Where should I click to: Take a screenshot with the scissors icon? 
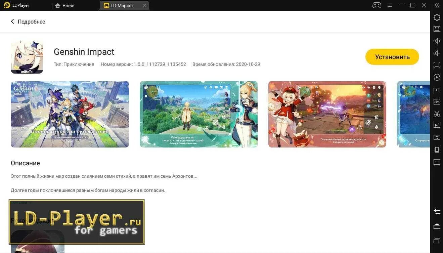(x=437, y=114)
